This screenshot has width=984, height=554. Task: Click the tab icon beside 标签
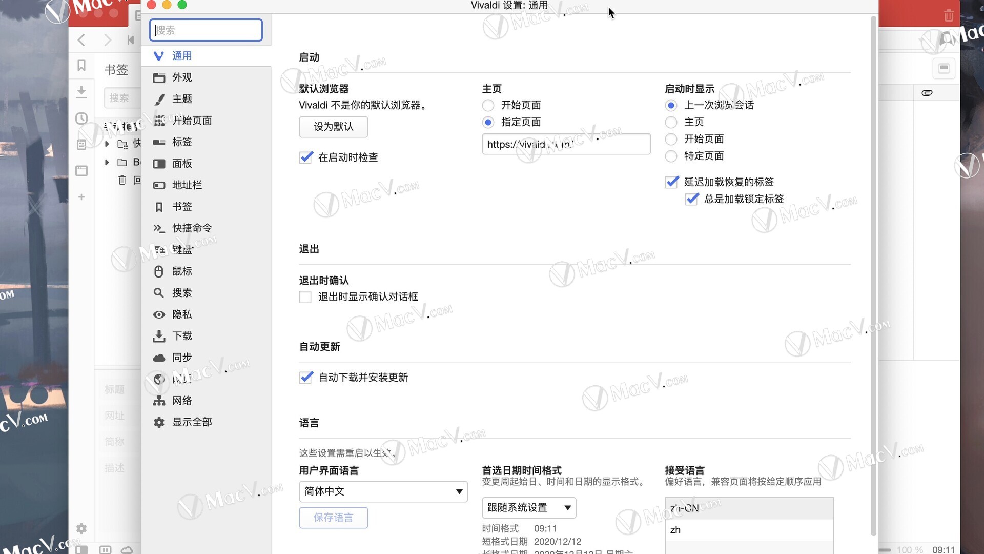pyautogui.click(x=159, y=142)
